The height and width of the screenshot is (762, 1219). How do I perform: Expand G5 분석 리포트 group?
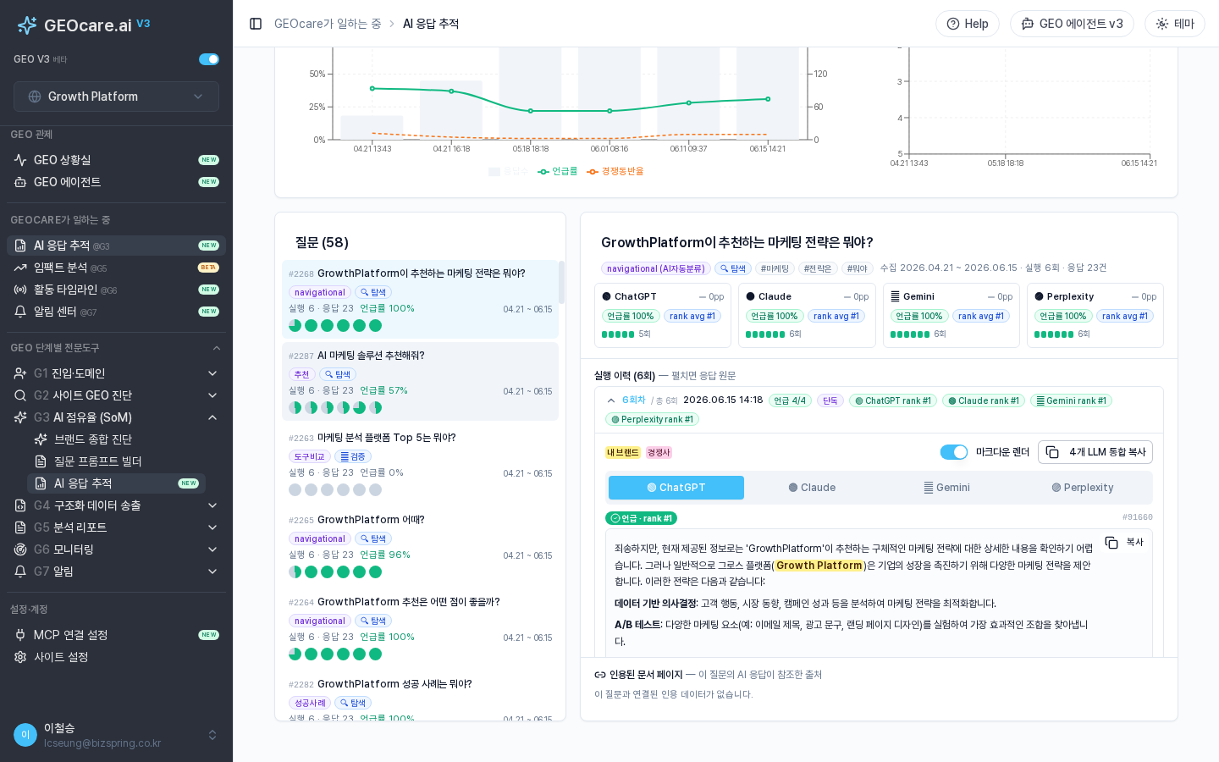click(116, 527)
